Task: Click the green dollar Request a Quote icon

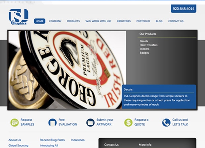Action: click(x=128, y=122)
